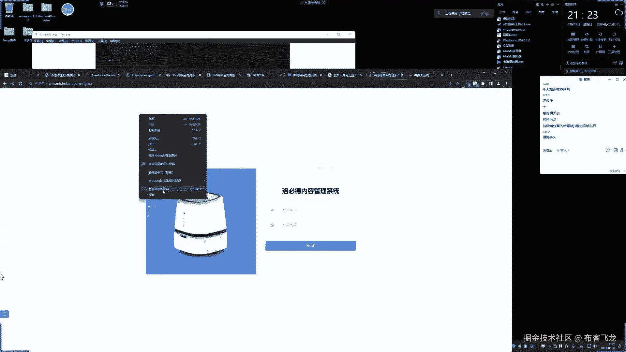Open the 计算器 calculator icon
This screenshot has width=626, height=352.
click(x=600, y=47)
